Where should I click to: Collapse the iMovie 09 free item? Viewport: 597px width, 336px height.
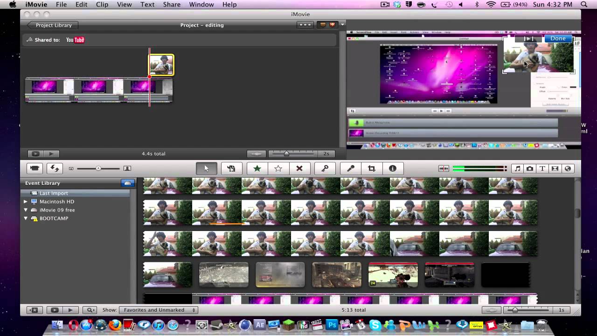[x=26, y=210]
